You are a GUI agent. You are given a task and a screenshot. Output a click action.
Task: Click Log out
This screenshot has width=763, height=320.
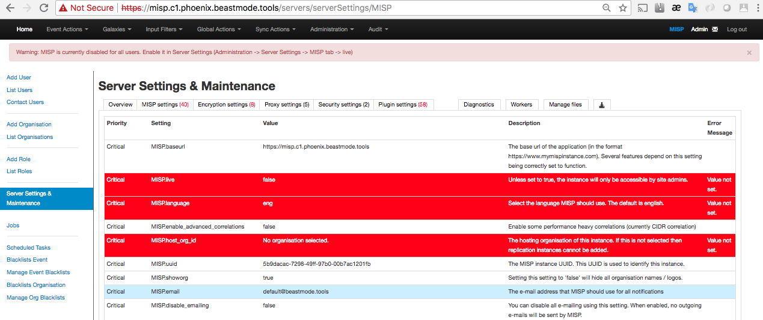pyautogui.click(x=737, y=29)
